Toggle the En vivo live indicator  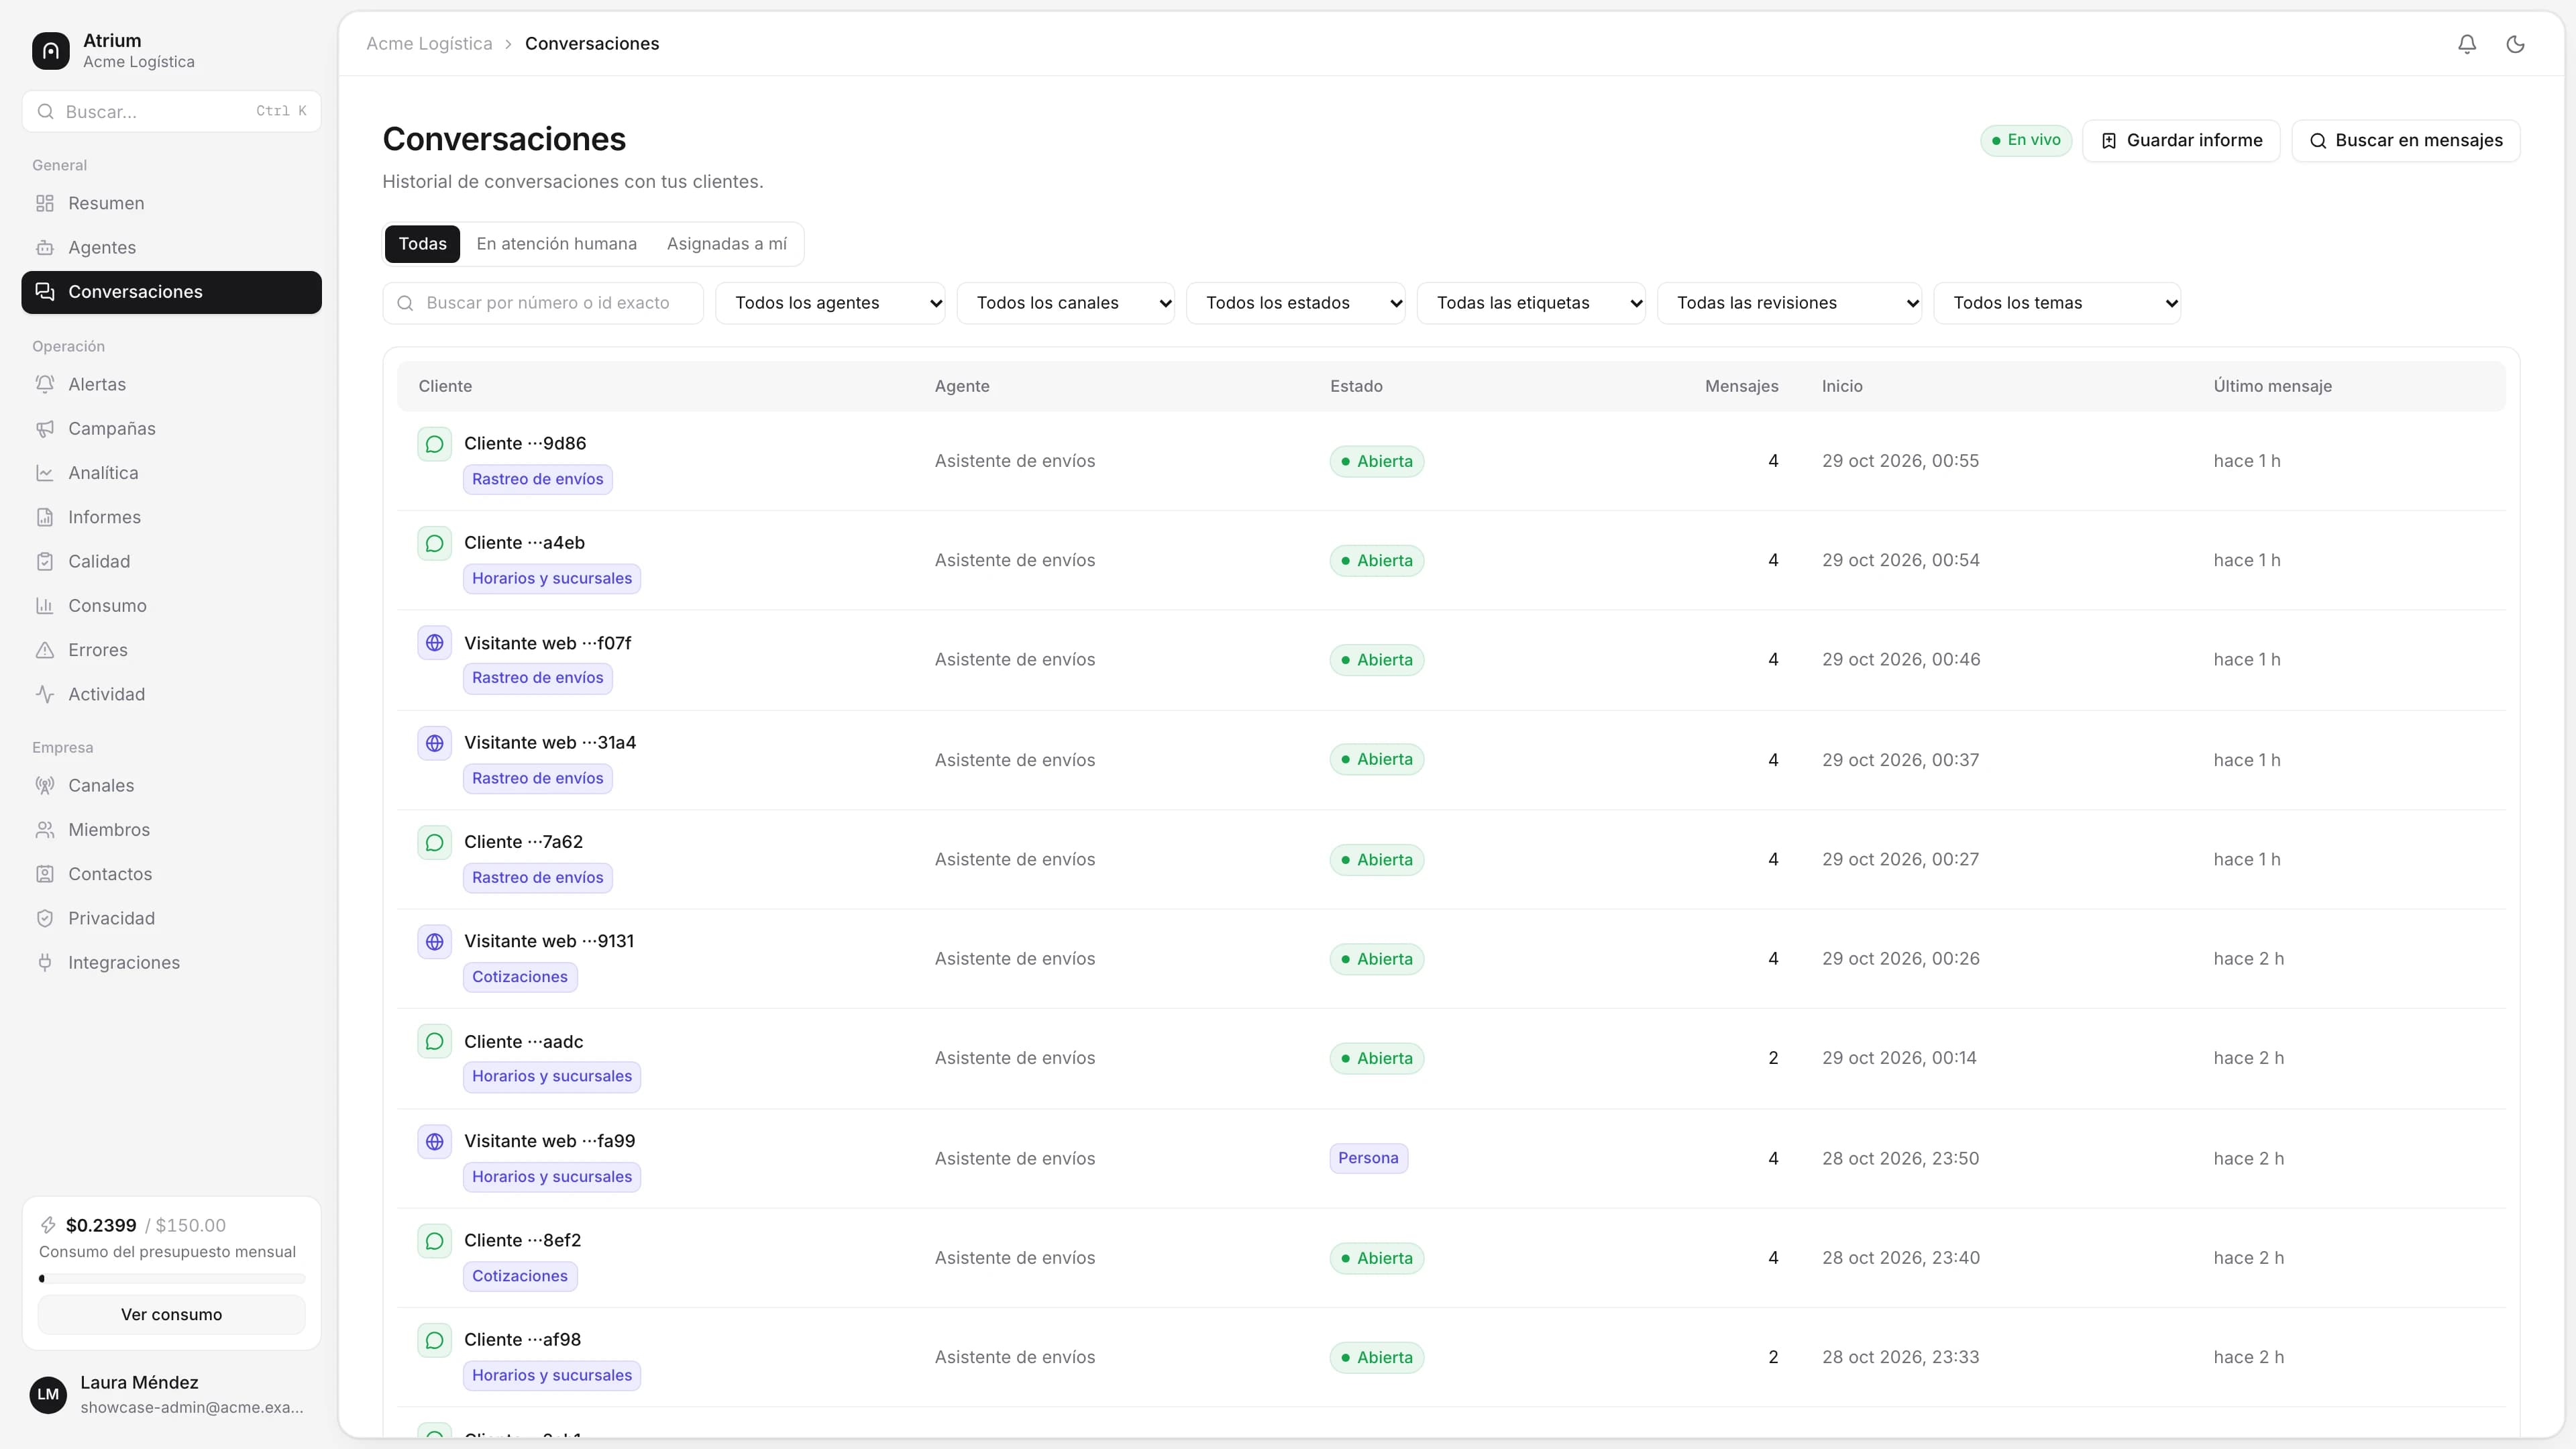click(2026, 140)
